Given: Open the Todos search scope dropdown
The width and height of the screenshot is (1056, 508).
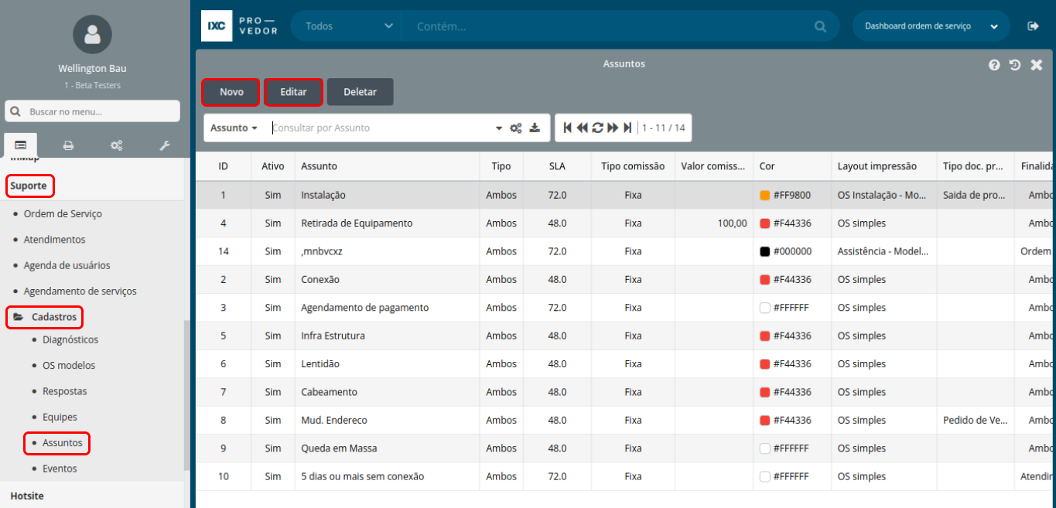Looking at the screenshot, I should (x=346, y=26).
